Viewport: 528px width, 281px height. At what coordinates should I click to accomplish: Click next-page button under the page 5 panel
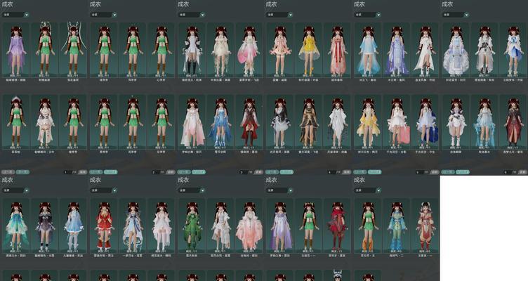pyautogui.click(x=374, y=172)
